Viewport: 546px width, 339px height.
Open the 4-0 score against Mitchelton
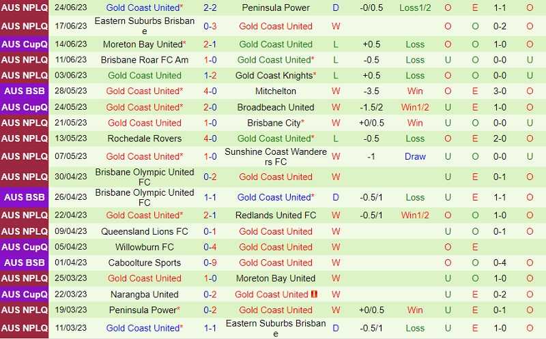tap(210, 91)
